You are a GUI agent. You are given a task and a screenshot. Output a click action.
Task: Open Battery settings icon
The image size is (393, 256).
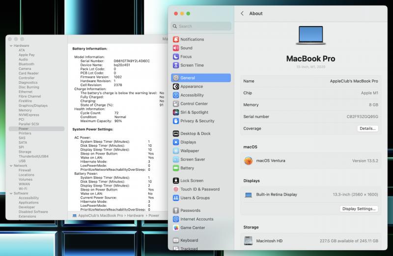coord(176,168)
